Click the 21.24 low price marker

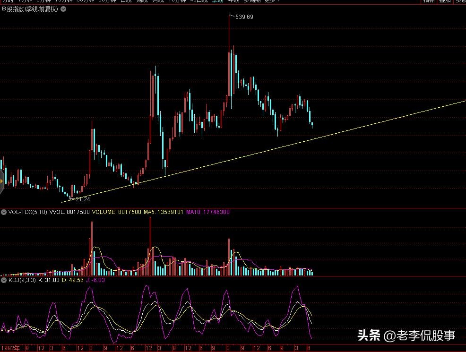coord(83,199)
